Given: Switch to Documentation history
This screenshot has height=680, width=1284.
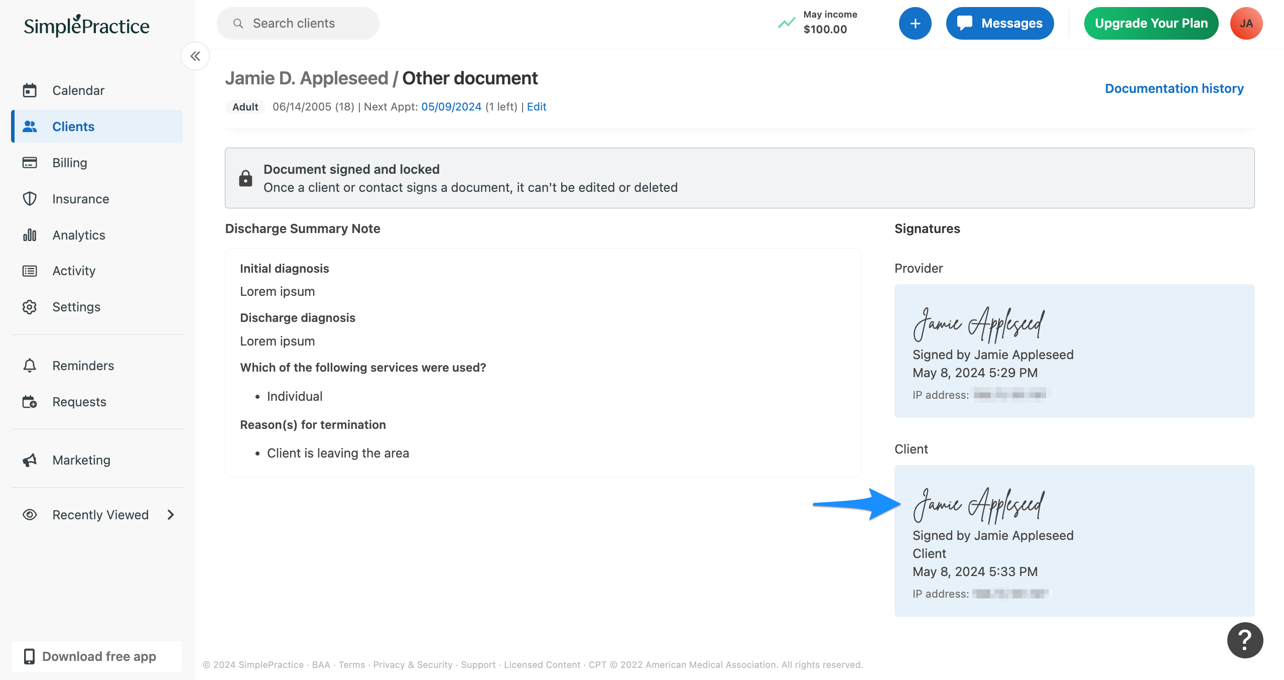Looking at the screenshot, I should pos(1174,88).
